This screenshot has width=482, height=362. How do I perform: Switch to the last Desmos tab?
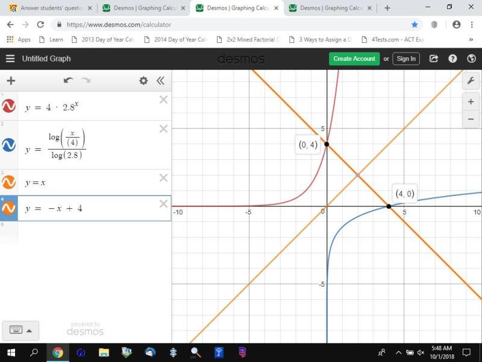pos(330,8)
